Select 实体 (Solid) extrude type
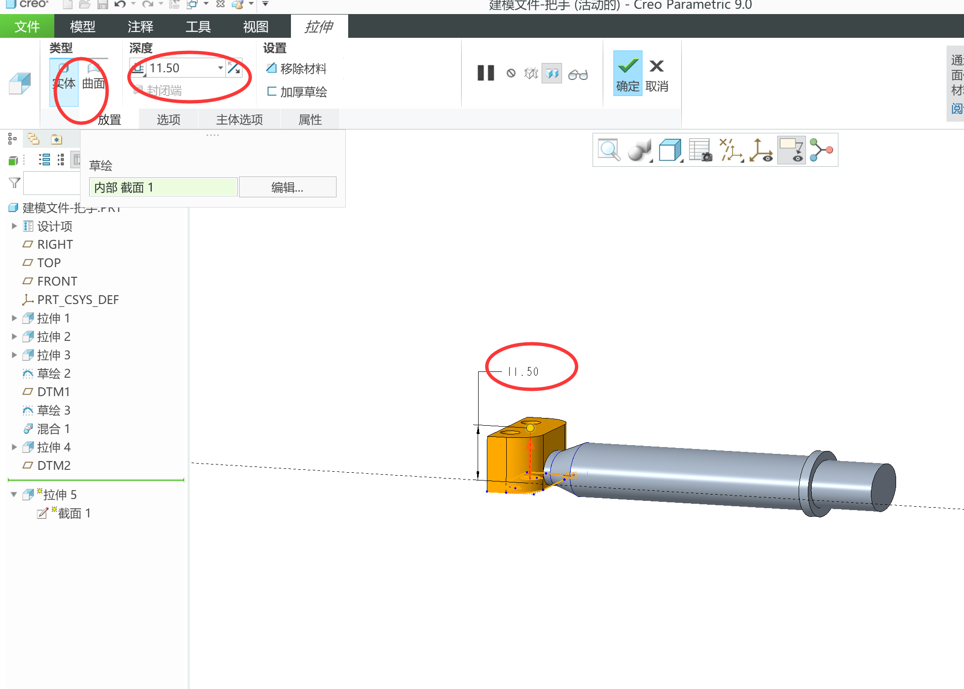The width and height of the screenshot is (964, 689). click(x=64, y=82)
